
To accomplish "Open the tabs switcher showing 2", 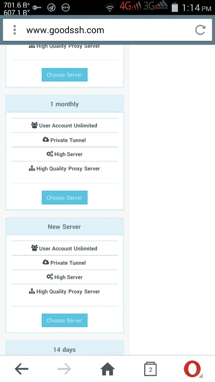I will pyautogui.click(x=150, y=369).
